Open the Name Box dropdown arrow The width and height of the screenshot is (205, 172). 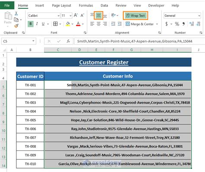coord(33,41)
